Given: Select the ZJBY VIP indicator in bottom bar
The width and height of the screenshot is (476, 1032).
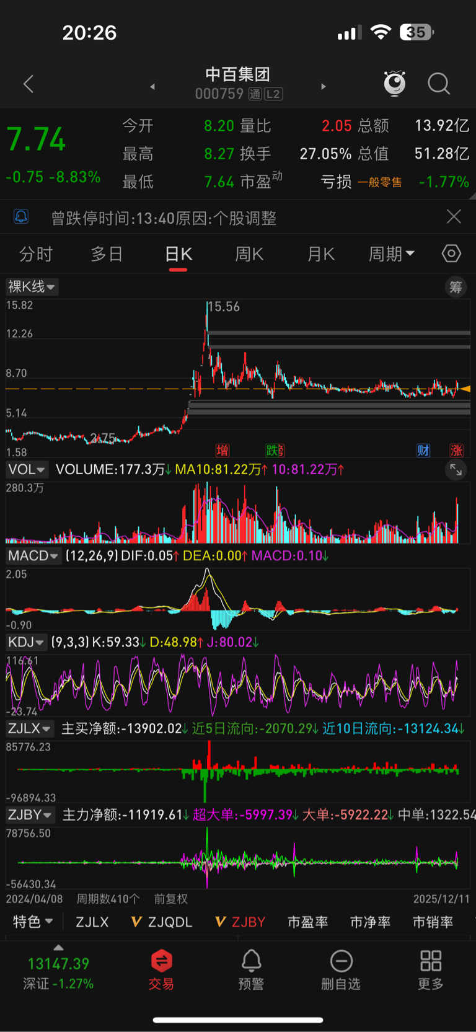Looking at the screenshot, I should tap(240, 922).
